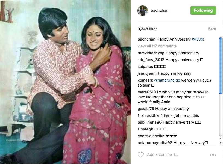Click the scrollbar up arrow
This screenshot has width=223, height=164.
(x=221, y=138)
